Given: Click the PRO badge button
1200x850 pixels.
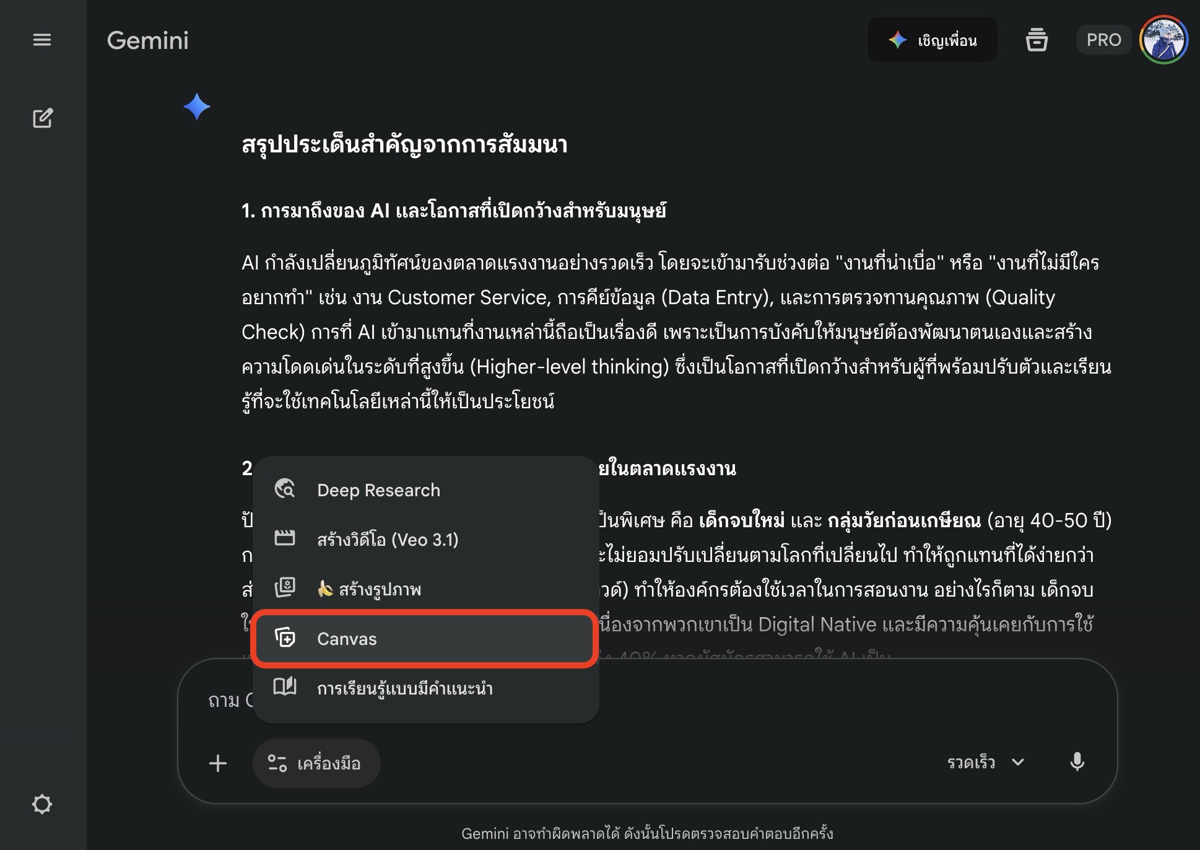Looking at the screenshot, I should tap(1103, 40).
